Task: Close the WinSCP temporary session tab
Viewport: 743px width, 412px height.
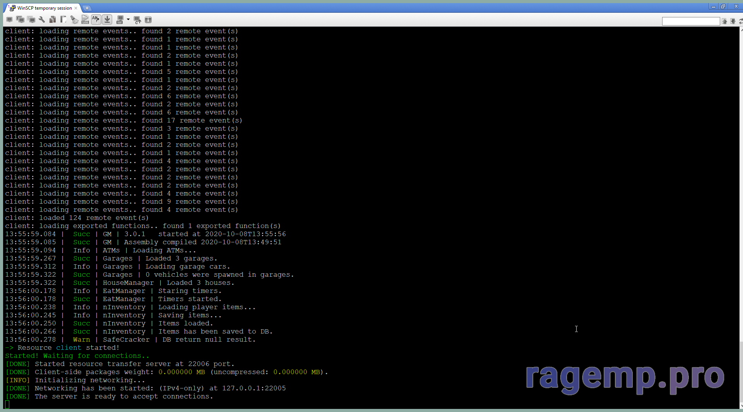Action: (x=76, y=8)
